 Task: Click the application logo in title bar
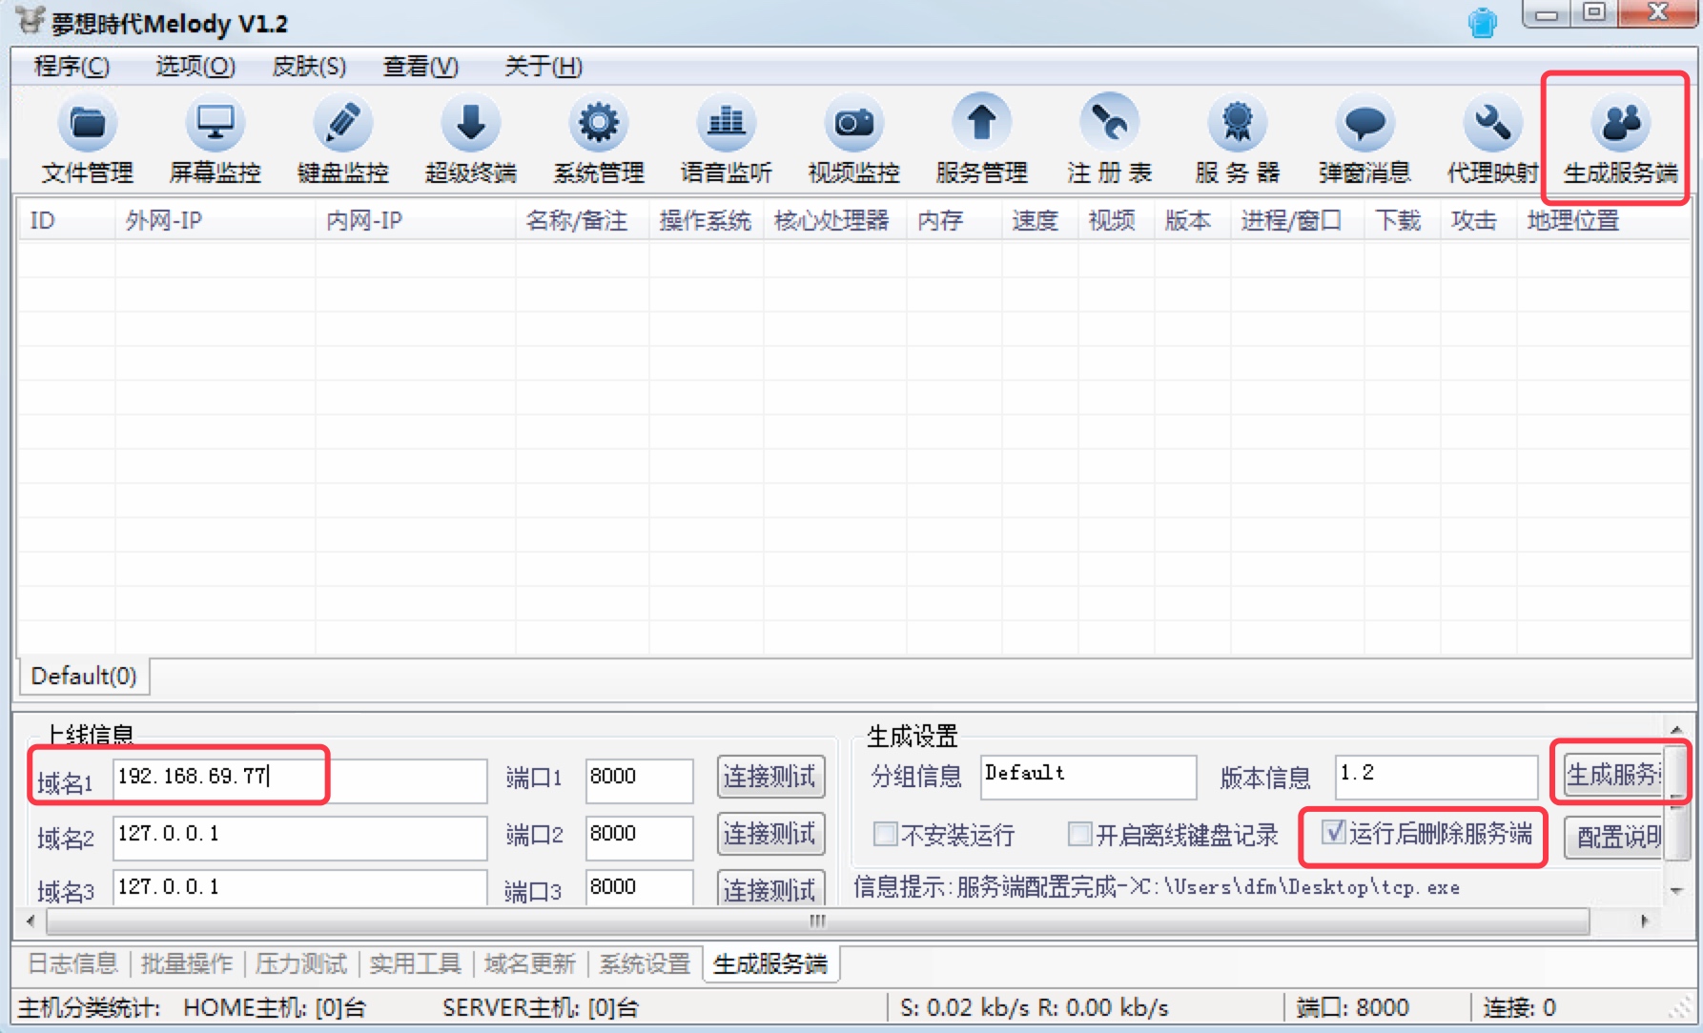pyautogui.click(x=30, y=19)
